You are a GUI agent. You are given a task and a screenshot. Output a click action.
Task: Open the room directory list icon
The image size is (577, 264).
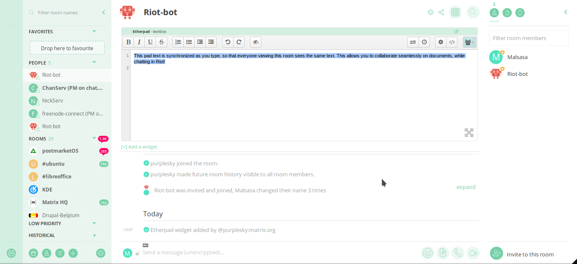[60, 253]
